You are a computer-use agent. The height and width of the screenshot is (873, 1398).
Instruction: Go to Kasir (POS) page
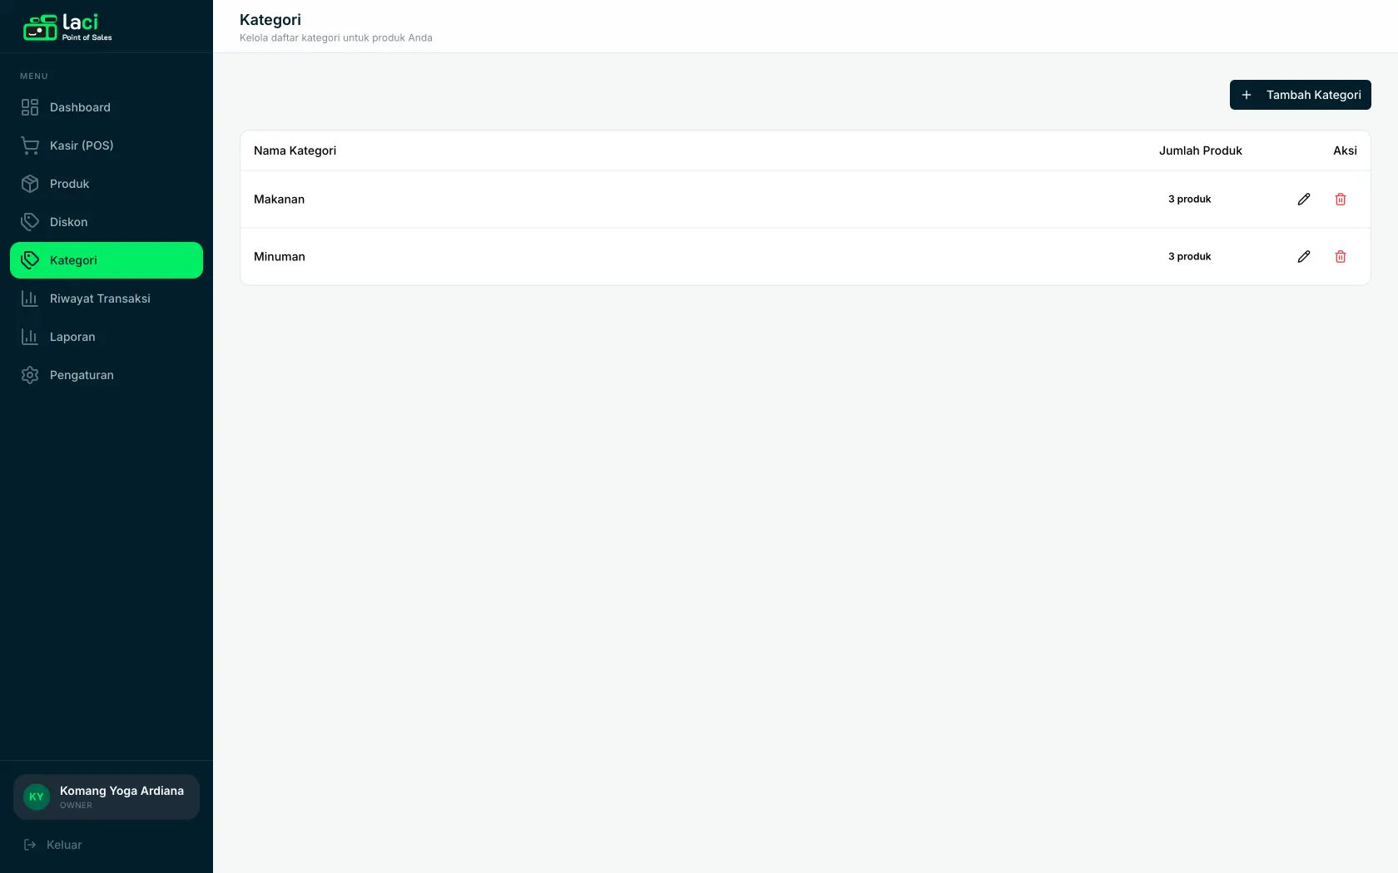pyautogui.click(x=107, y=145)
